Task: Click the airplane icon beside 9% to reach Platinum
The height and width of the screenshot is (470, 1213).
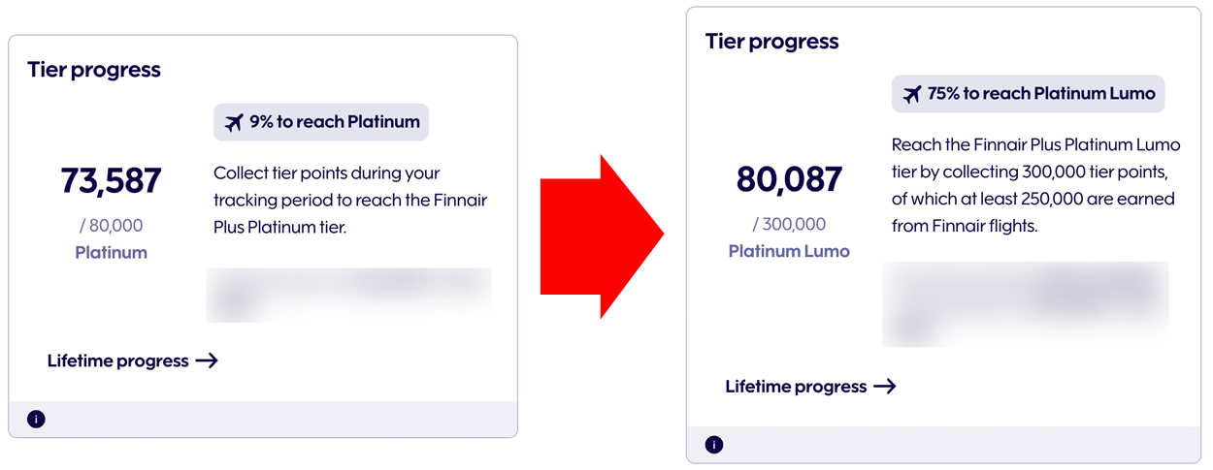Action: click(x=234, y=123)
